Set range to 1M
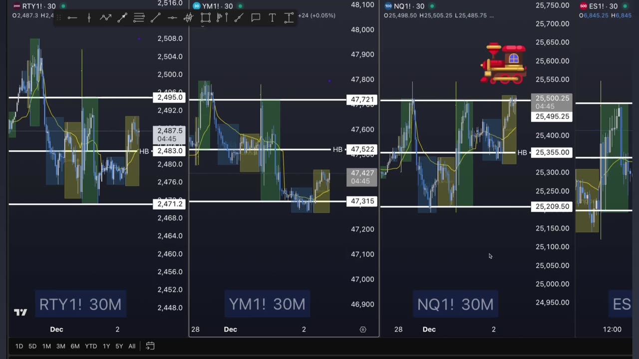639x359 pixels. click(46, 346)
